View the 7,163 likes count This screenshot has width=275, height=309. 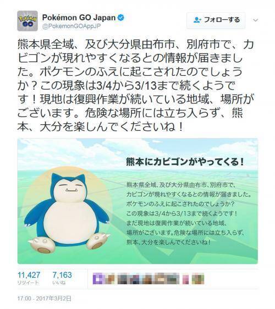[x=62, y=275]
